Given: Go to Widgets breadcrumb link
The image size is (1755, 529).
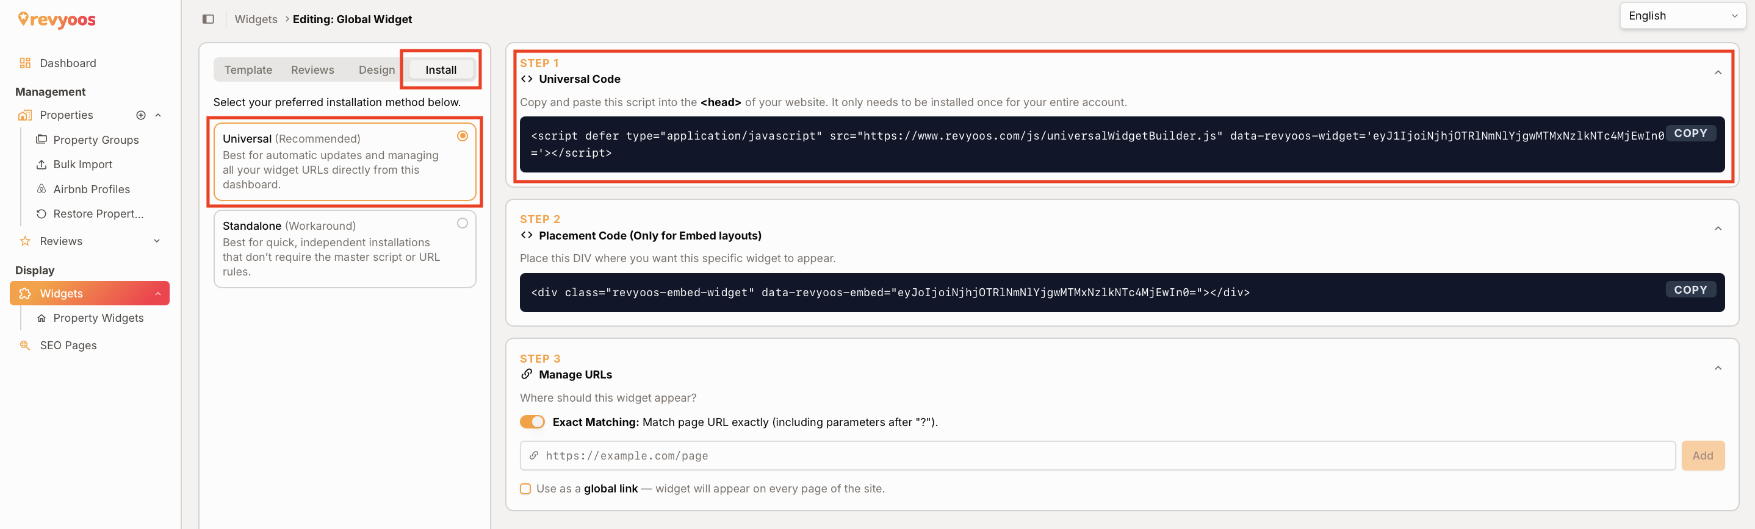Looking at the screenshot, I should (x=256, y=19).
